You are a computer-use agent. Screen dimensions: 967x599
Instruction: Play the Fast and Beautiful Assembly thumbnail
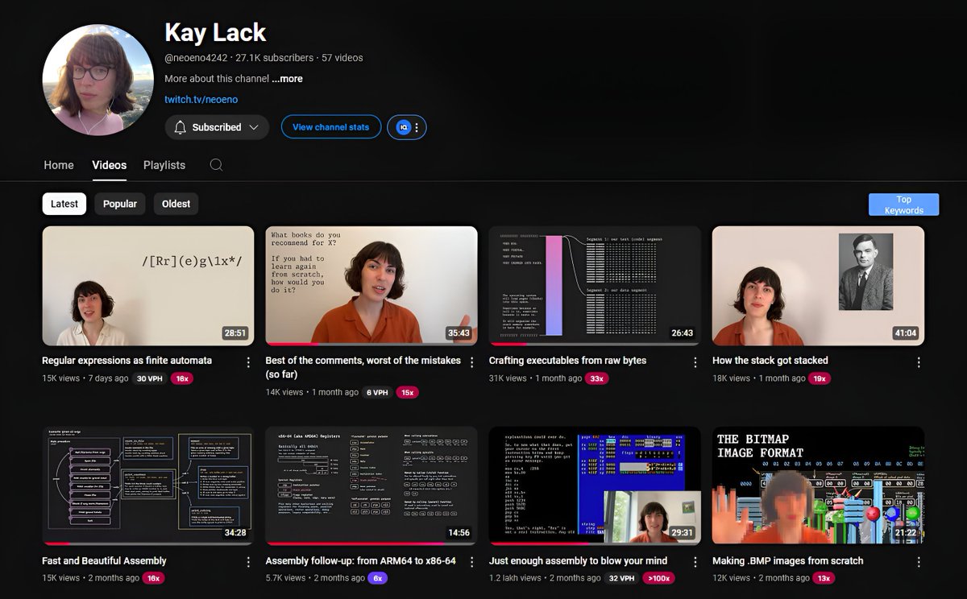point(148,486)
